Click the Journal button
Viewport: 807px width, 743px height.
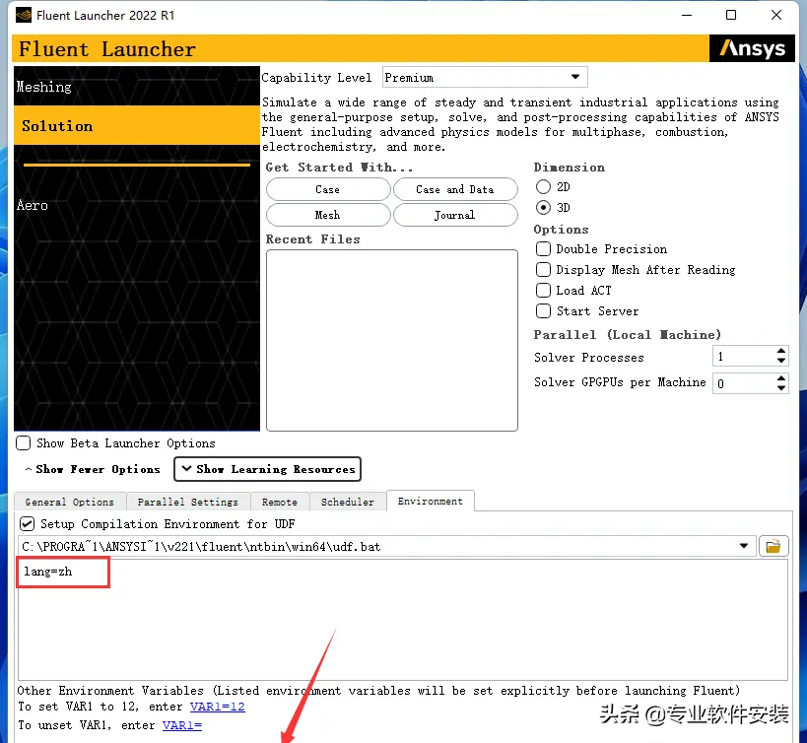[x=455, y=215]
